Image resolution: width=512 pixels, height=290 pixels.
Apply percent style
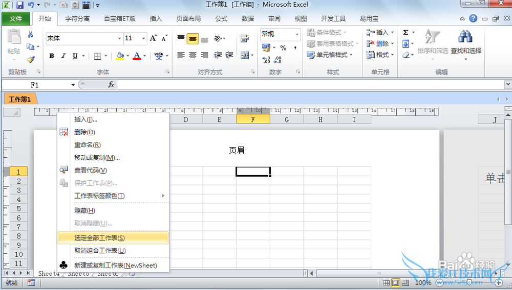283,48
